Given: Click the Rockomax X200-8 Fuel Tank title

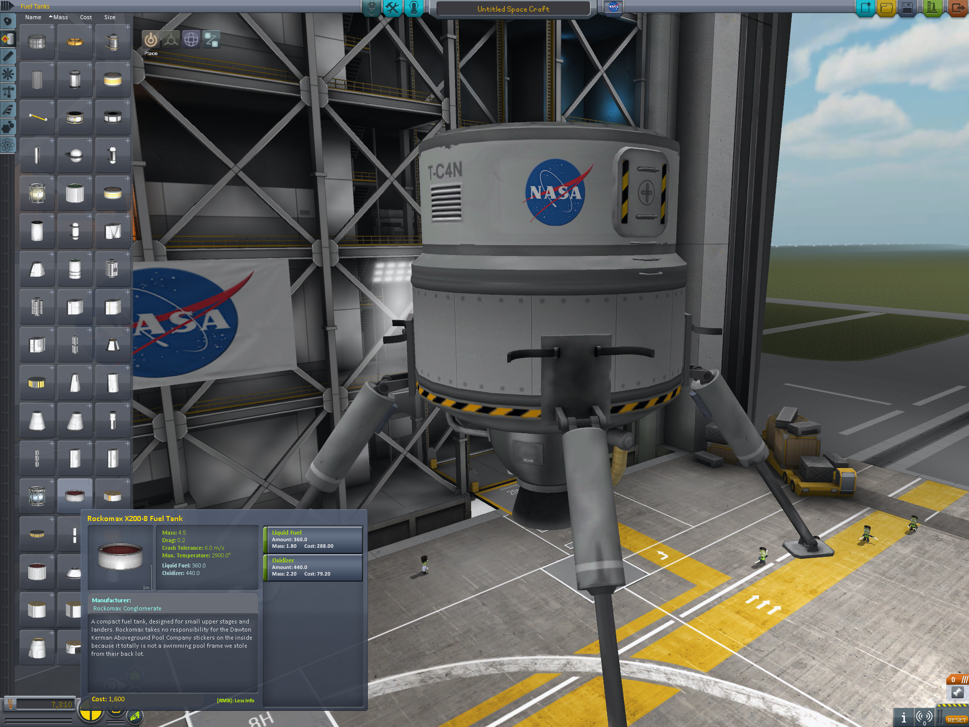Looking at the screenshot, I should point(135,518).
